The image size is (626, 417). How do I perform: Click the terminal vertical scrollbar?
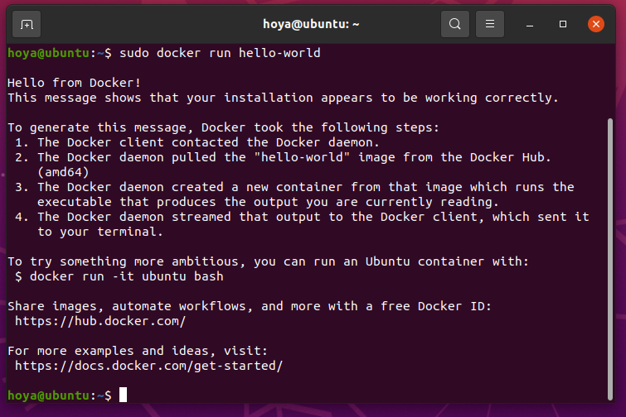click(x=610, y=259)
